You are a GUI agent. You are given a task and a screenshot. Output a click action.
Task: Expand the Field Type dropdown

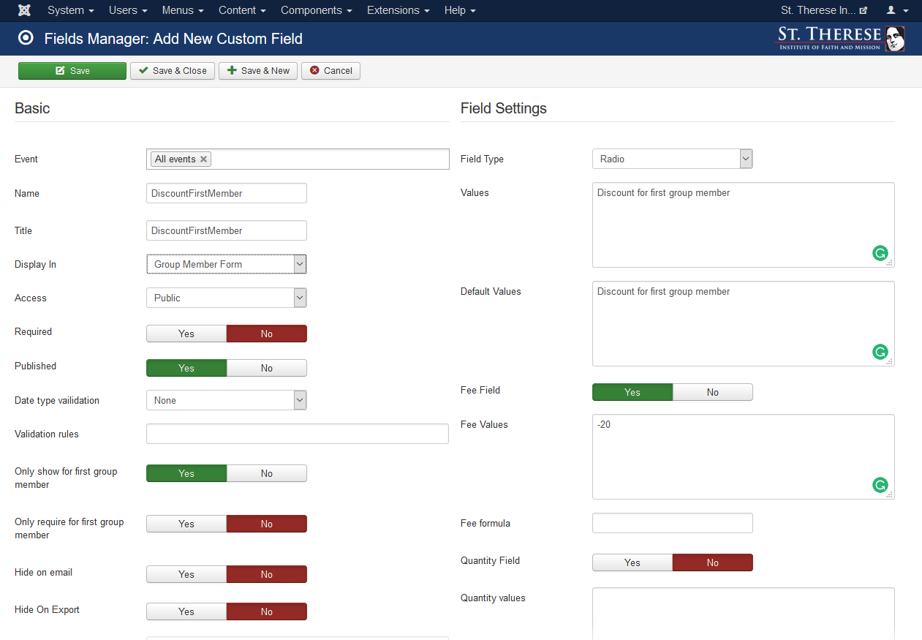click(x=671, y=159)
